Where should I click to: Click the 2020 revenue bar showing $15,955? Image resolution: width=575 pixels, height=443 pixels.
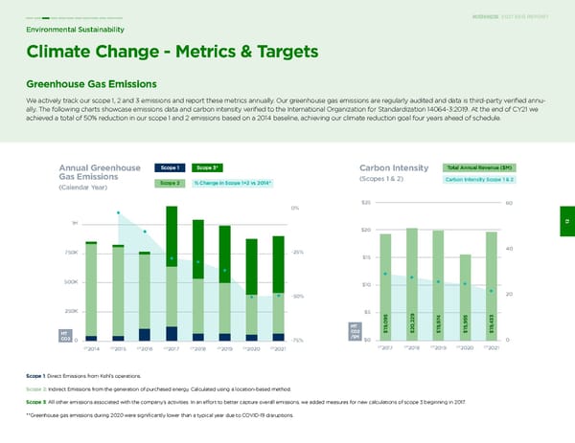tap(465, 297)
